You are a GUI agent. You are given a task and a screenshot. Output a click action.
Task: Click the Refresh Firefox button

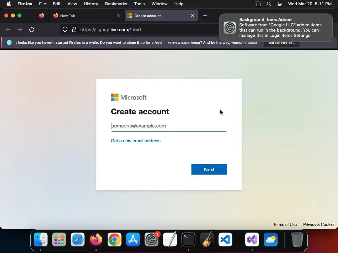pos(281,42)
